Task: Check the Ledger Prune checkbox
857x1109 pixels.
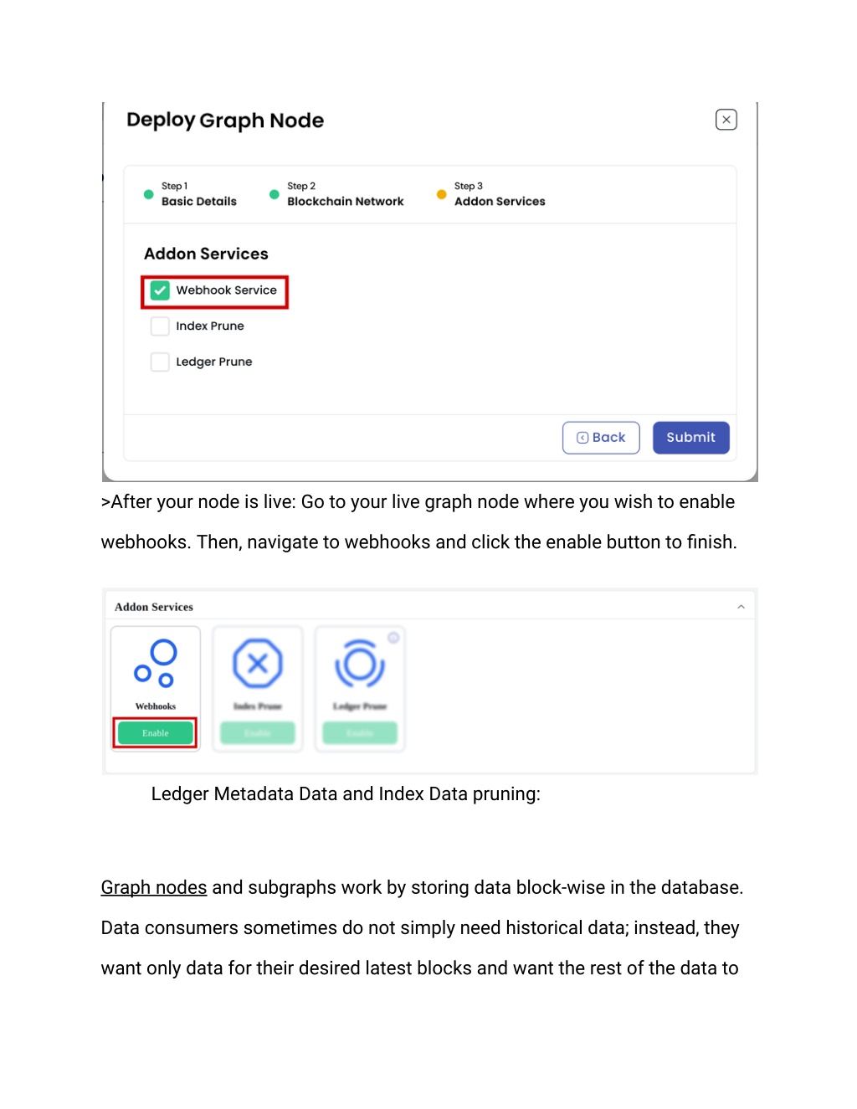Action: [160, 362]
